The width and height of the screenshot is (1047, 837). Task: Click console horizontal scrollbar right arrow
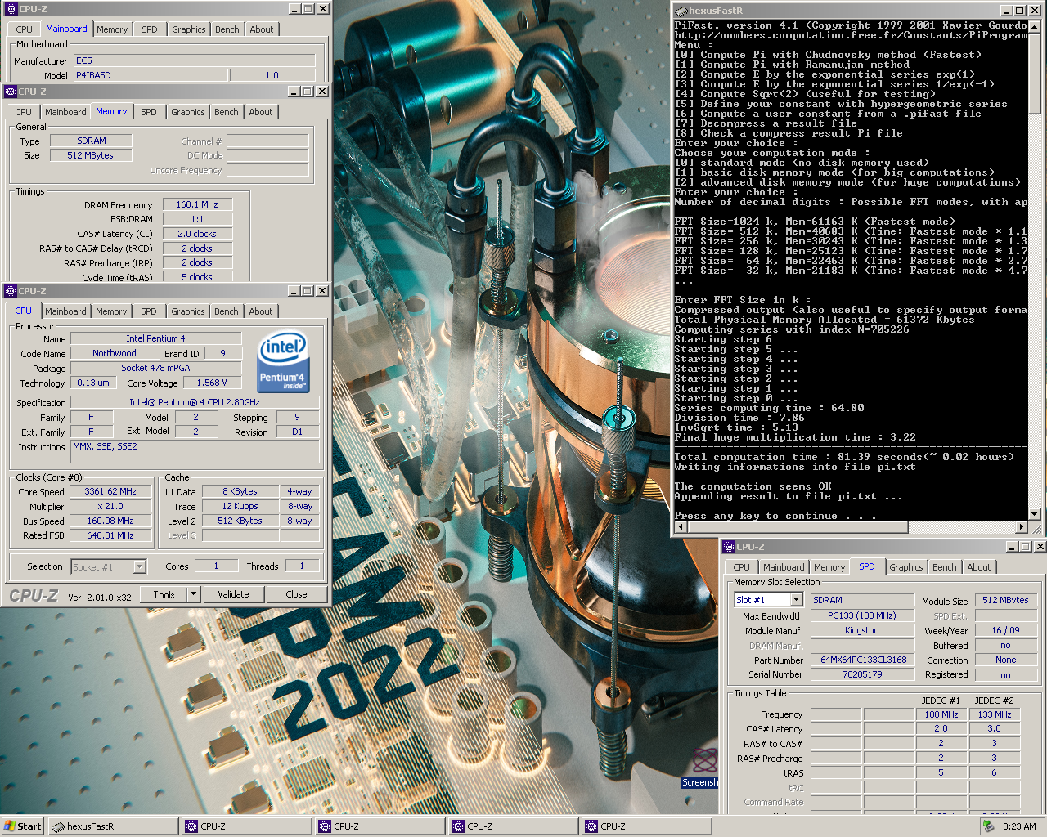coord(1021,527)
